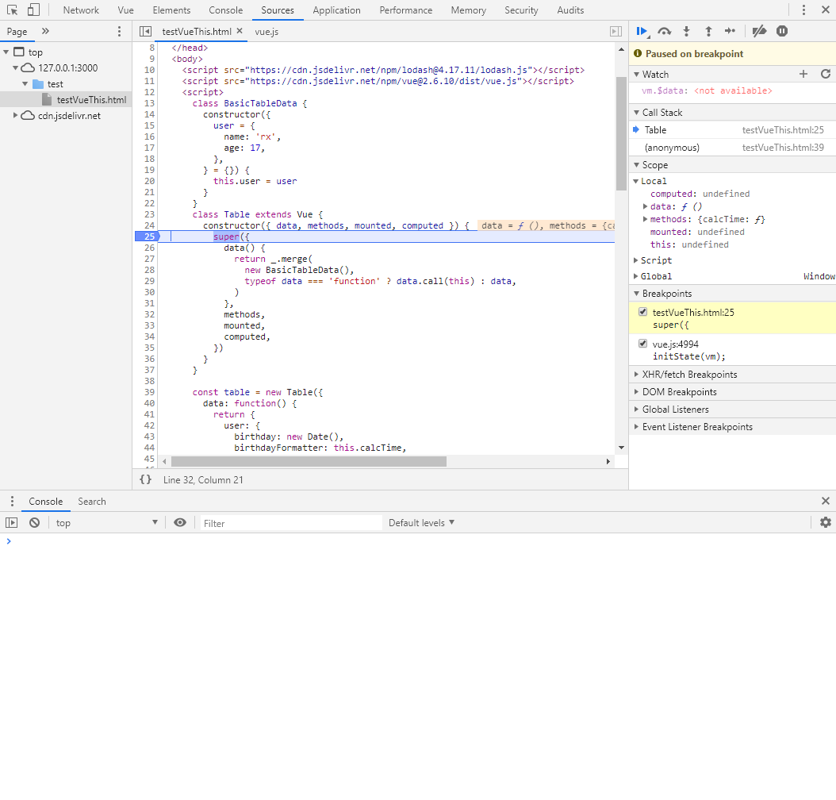The image size is (836, 800).
Task: Open the Default levels dropdown
Action: tap(421, 523)
